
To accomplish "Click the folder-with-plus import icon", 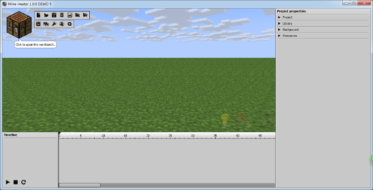I will tap(85, 15).
